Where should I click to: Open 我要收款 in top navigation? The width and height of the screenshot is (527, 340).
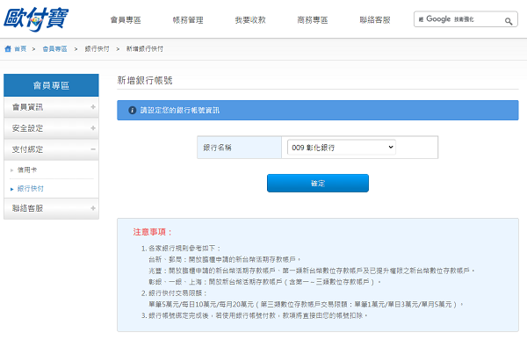coord(250,20)
